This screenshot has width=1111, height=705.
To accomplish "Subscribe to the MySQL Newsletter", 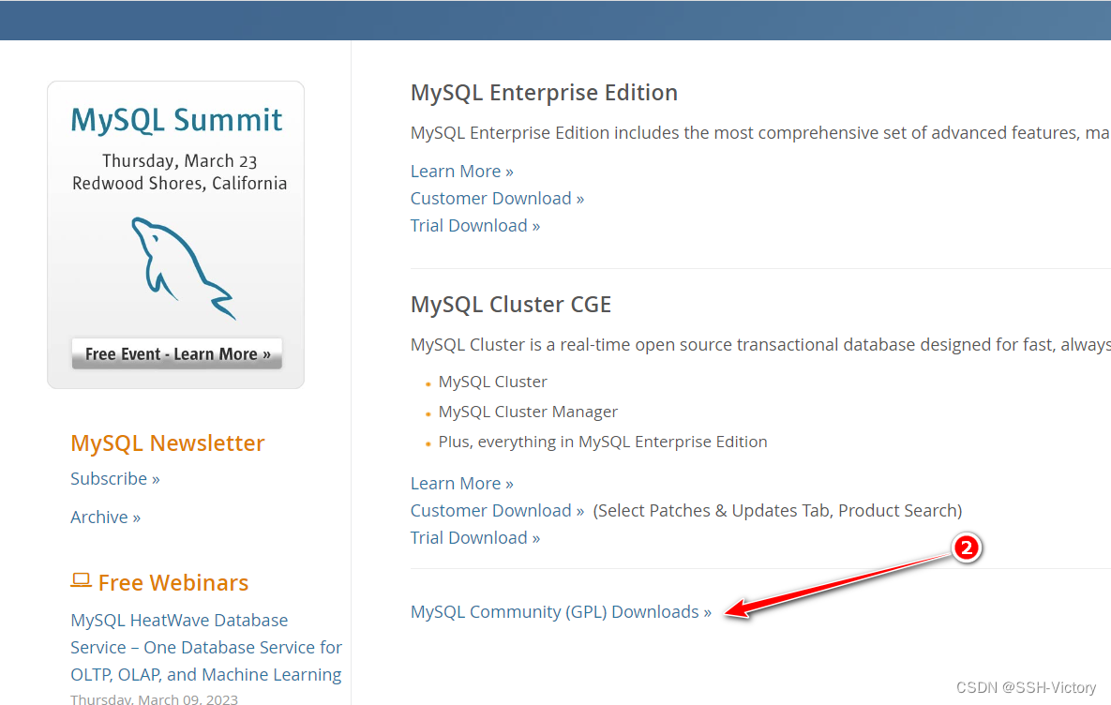I will [114, 478].
